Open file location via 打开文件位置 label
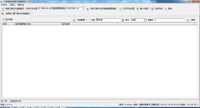The image size is (200, 108). pyautogui.click(x=129, y=9)
